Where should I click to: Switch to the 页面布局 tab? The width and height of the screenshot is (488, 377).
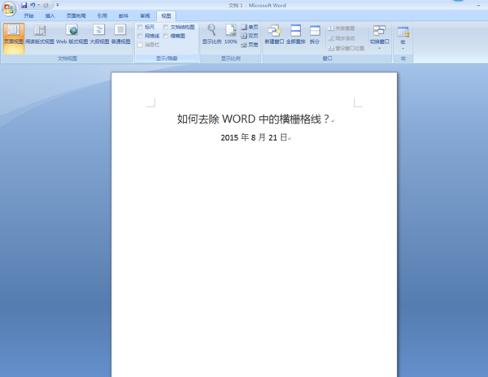[x=76, y=16]
